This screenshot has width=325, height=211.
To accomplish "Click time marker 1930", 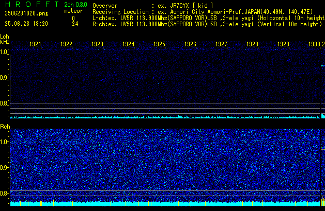I will pos(314,44).
